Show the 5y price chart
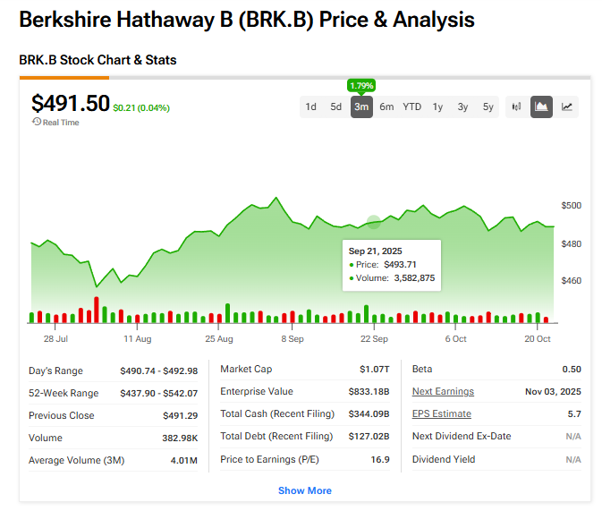The height and width of the screenshot is (511, 602). pos(488,106)
